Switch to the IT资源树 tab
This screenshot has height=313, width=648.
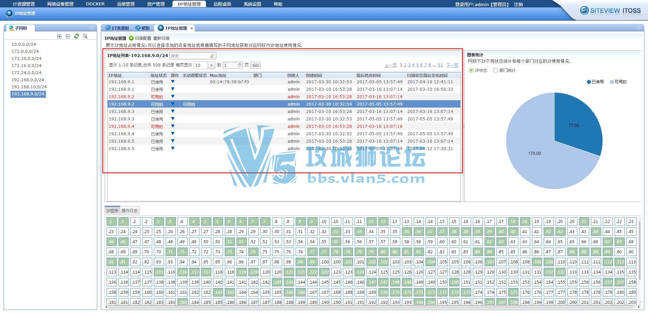(117, 28)
